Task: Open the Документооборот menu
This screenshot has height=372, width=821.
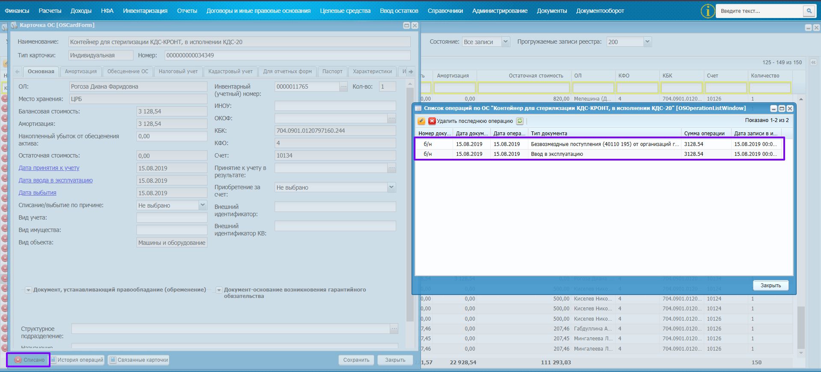Action: point(600,11)
